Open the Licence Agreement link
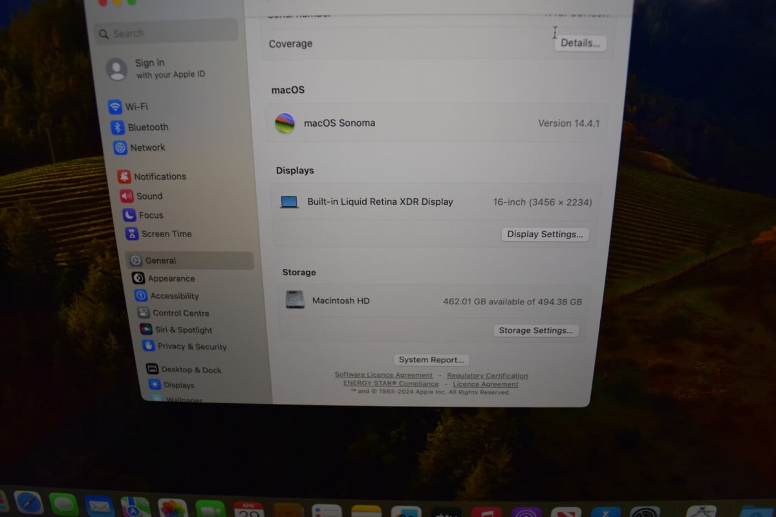Image resolution: width=776 pixels, height=517 pixels. coord(486,384)
